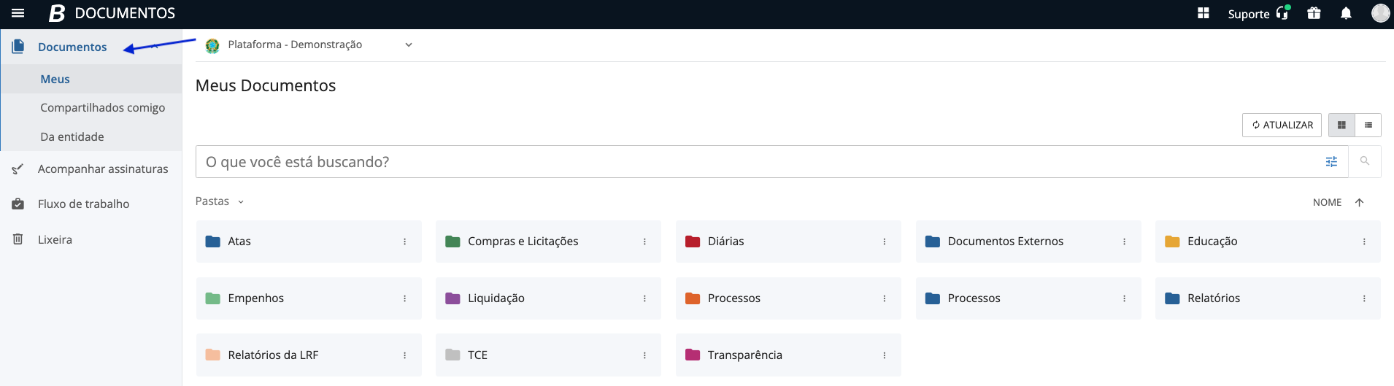The image size is (1394, 386).
Task: Open options menu for Atas folder
Action: 404,242
